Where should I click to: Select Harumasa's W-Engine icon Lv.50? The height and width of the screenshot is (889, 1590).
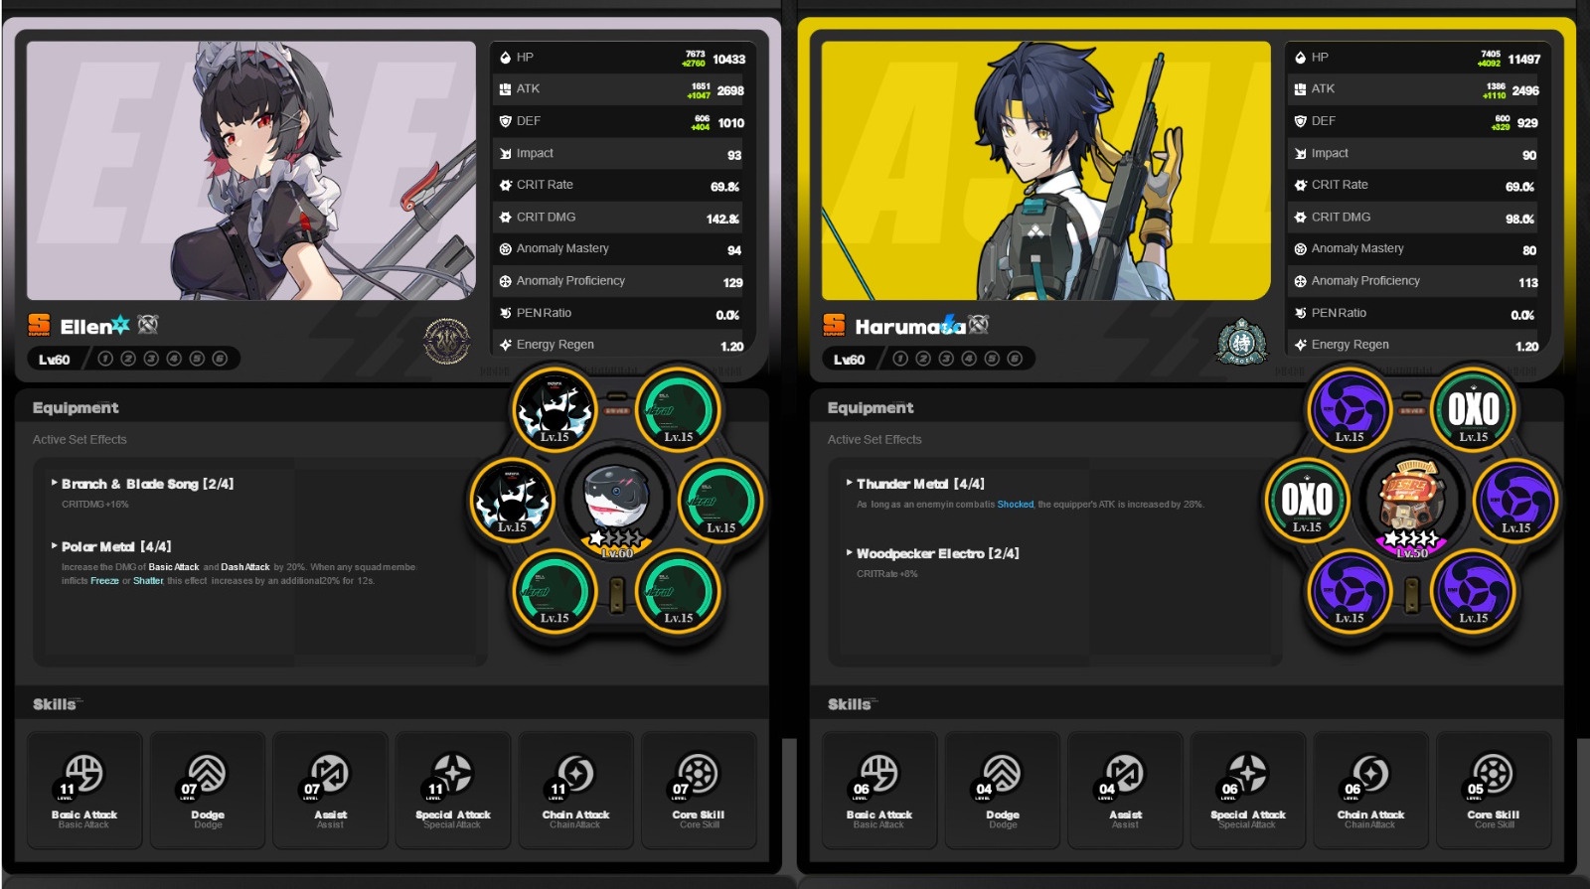[x=1411, y=502]
